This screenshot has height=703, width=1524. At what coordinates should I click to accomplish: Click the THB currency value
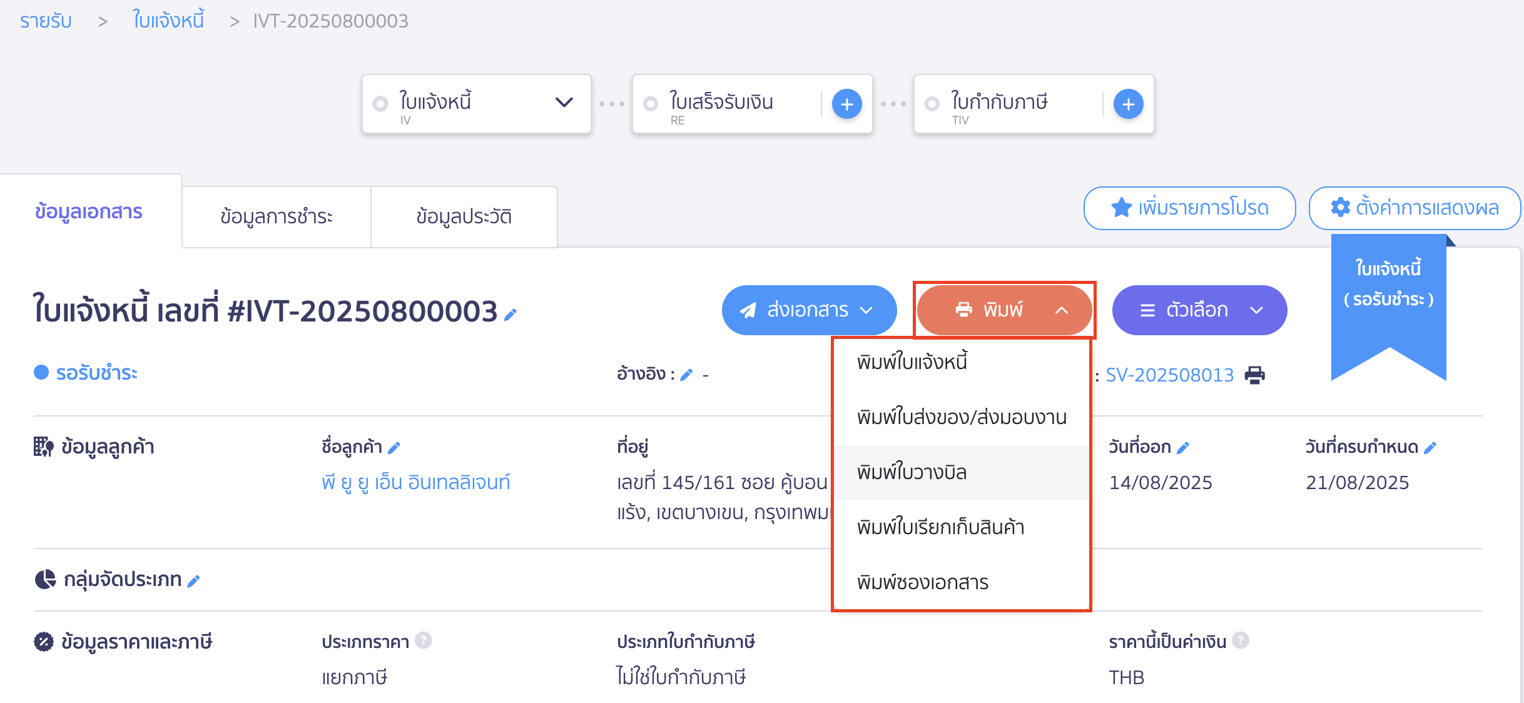[x=1126, y=678]
